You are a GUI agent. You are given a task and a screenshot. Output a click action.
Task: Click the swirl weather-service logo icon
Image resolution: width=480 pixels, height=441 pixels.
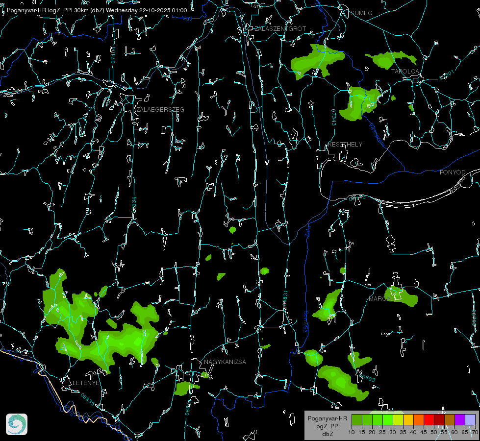click(x=17, y=424)
